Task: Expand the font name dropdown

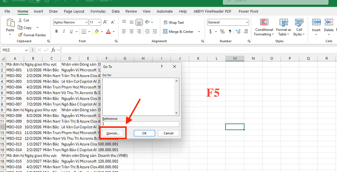Action: coord(86,22)
